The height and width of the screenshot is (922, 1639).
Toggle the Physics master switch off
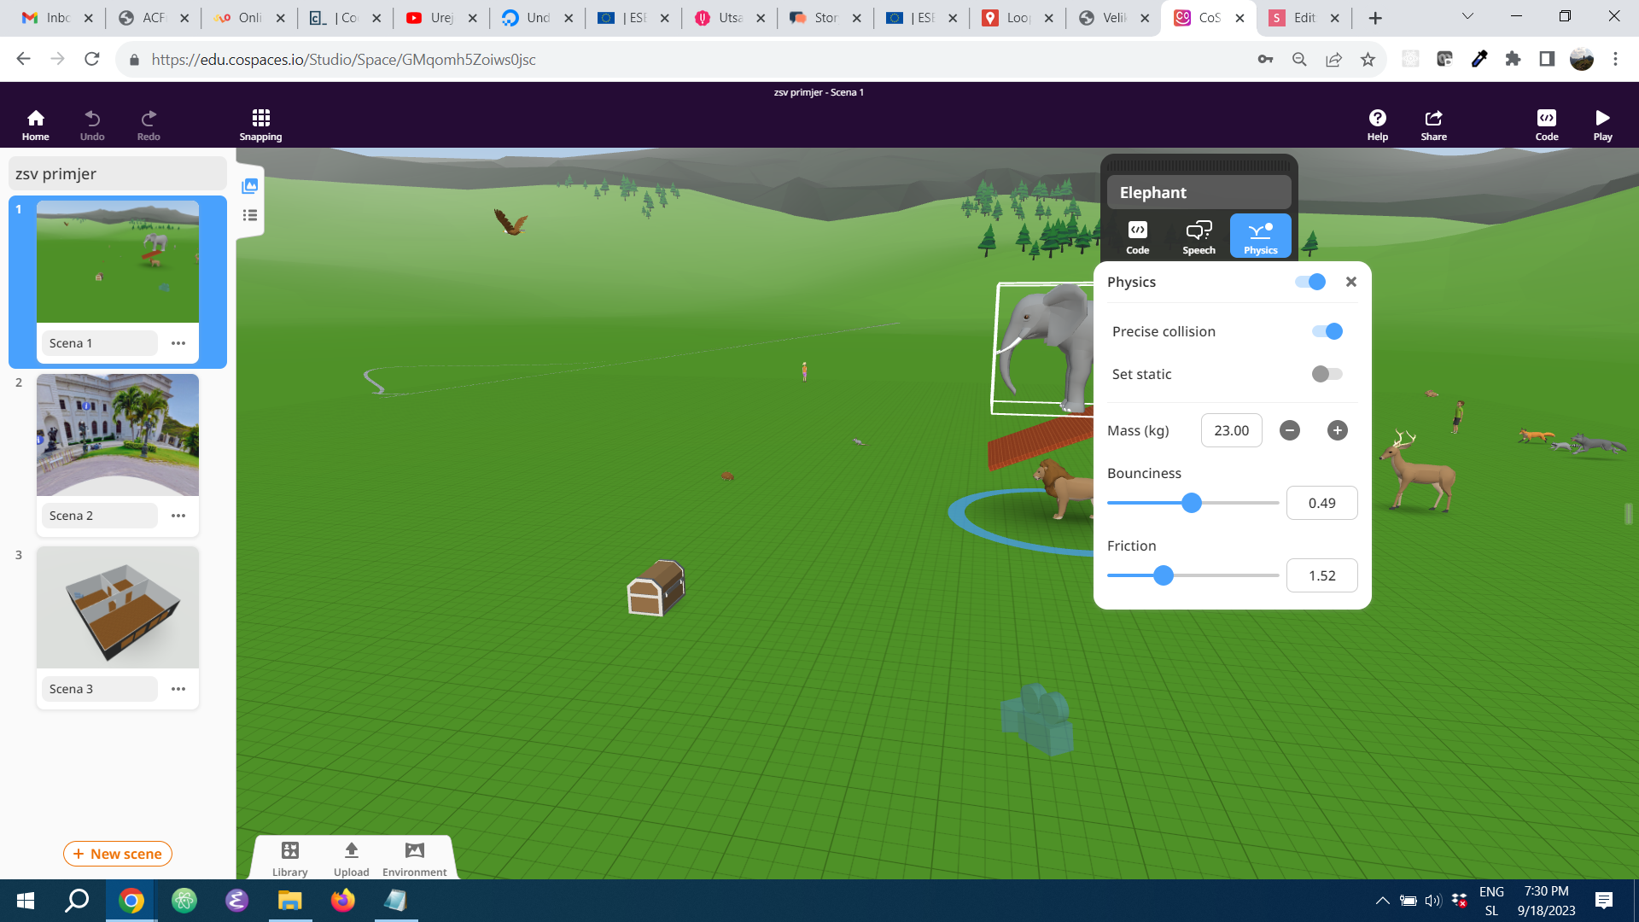(1310, 282)
